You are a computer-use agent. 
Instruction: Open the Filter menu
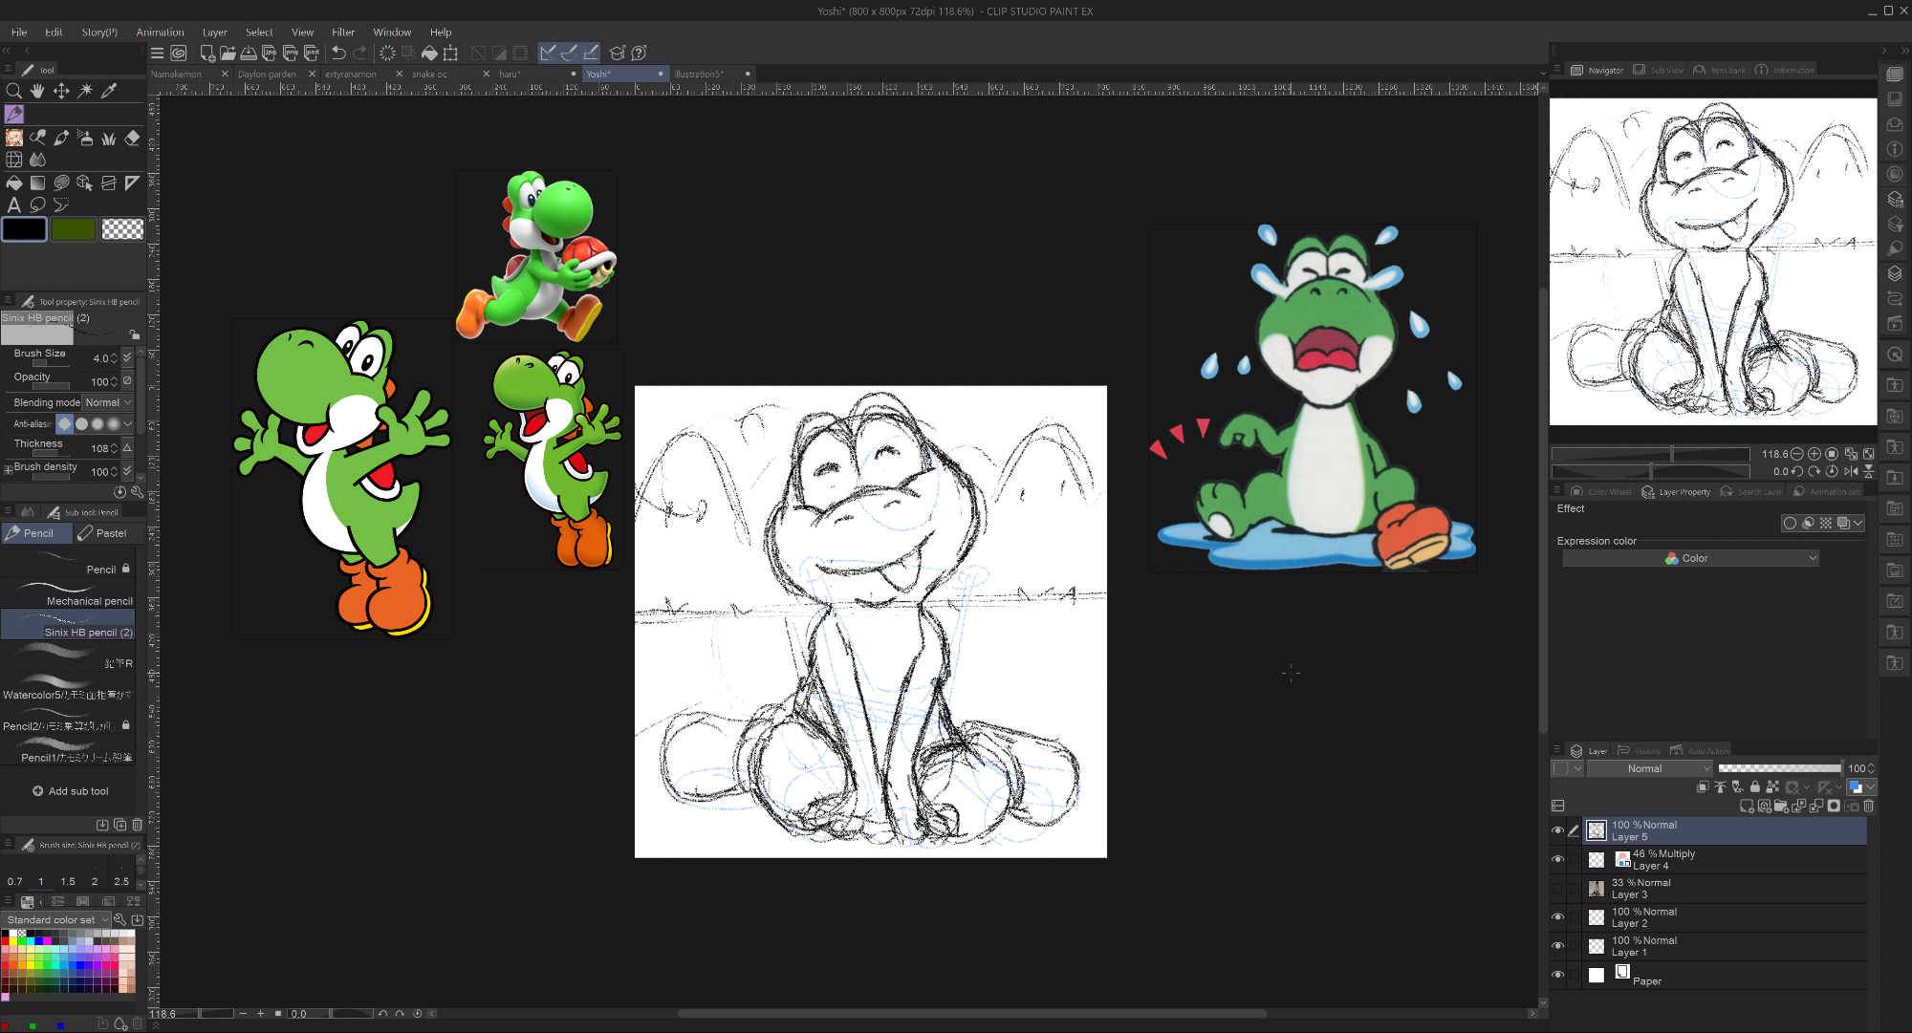[342, 32]
